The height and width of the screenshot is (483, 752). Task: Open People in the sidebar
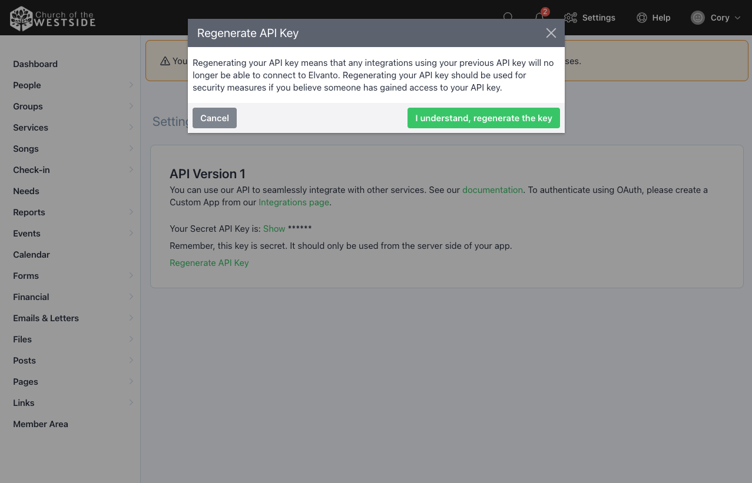27,85
